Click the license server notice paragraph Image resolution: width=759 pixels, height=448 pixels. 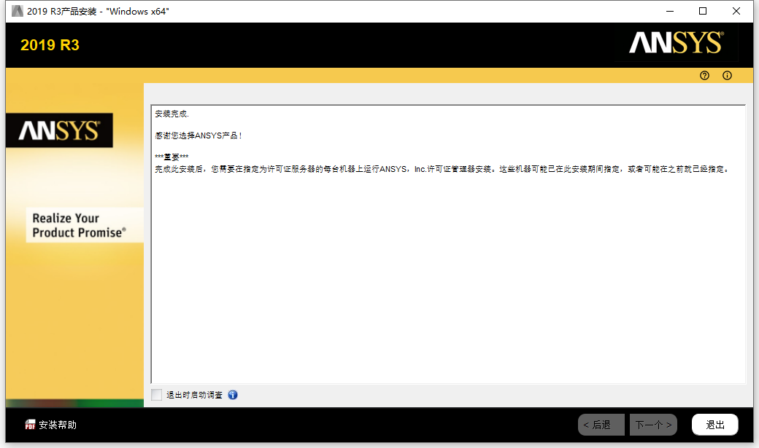pos(442,169)
